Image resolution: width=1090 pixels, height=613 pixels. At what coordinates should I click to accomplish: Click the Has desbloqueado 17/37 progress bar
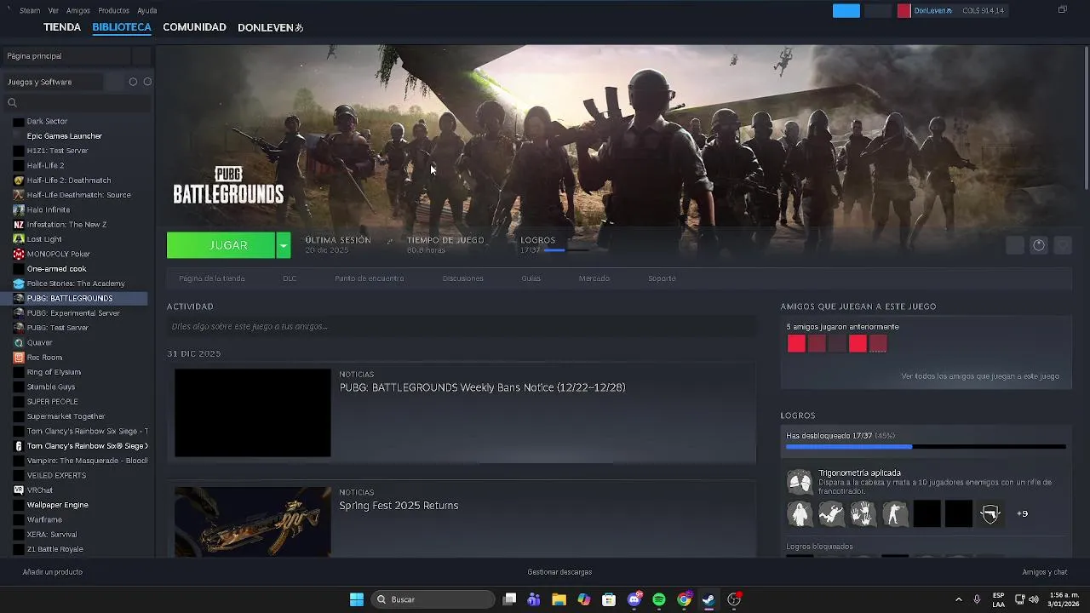click(x=926, y=446)
